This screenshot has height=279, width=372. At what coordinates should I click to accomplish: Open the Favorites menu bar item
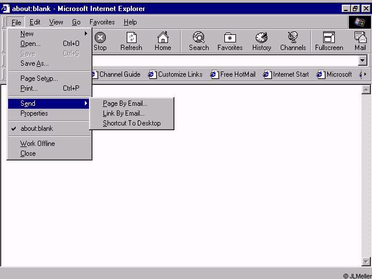(102, 22)
